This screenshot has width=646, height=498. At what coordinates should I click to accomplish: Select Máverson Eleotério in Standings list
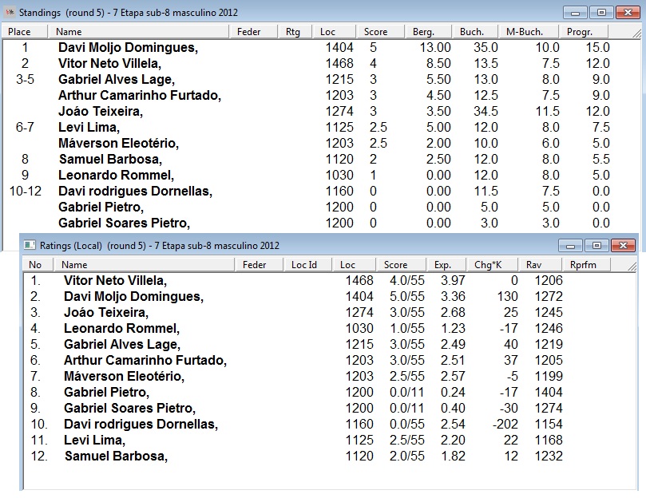click(119, 144)
